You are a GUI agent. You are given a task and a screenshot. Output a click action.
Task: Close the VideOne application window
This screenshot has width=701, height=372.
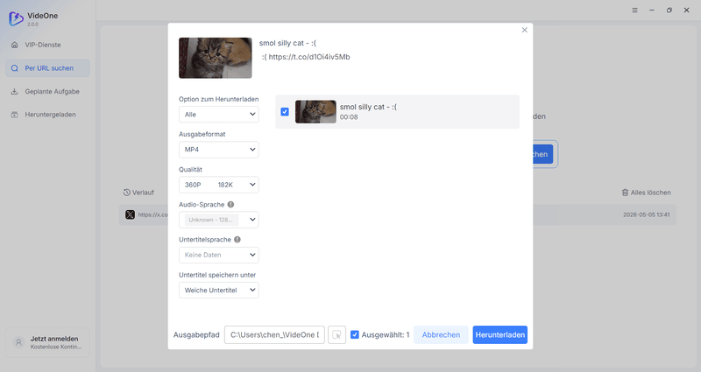pyautogui.click(x=686, y=11)
